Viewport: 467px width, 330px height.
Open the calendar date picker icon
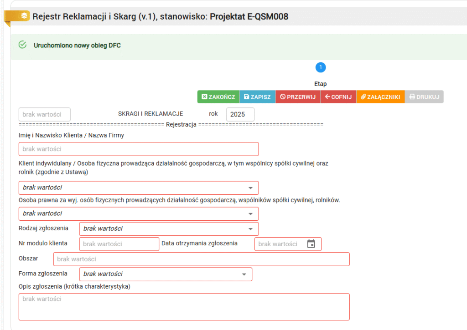[x=311, y=244]
